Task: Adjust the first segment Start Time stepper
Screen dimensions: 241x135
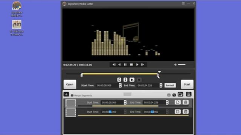Action: coord(125,102)
